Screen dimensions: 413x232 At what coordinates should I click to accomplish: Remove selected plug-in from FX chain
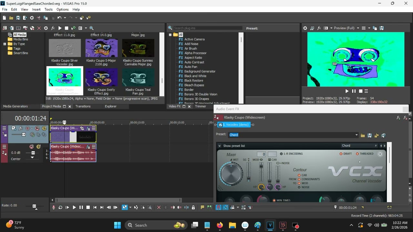406,118
